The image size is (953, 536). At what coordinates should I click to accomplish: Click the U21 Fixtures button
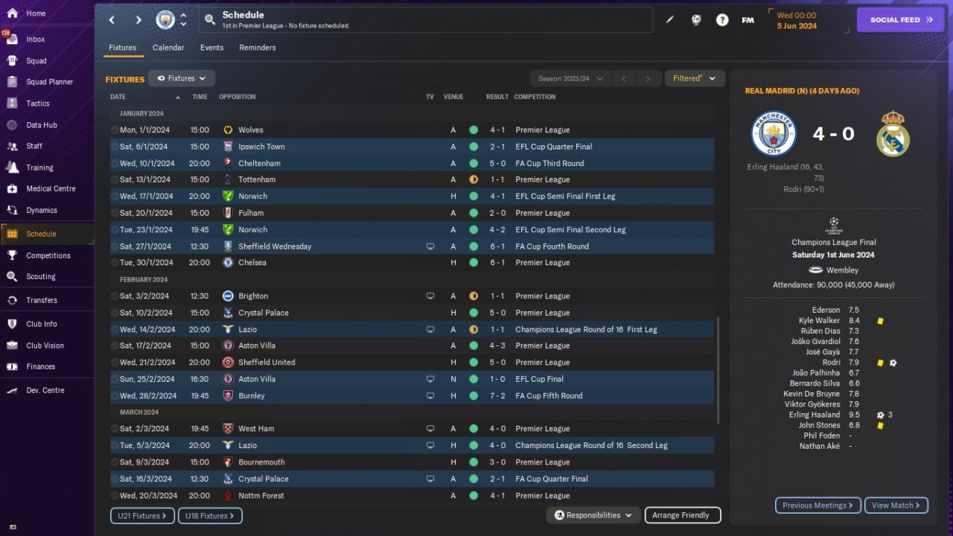coord(143,516)
